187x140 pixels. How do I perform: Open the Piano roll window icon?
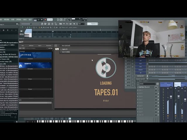coord(46,24)
